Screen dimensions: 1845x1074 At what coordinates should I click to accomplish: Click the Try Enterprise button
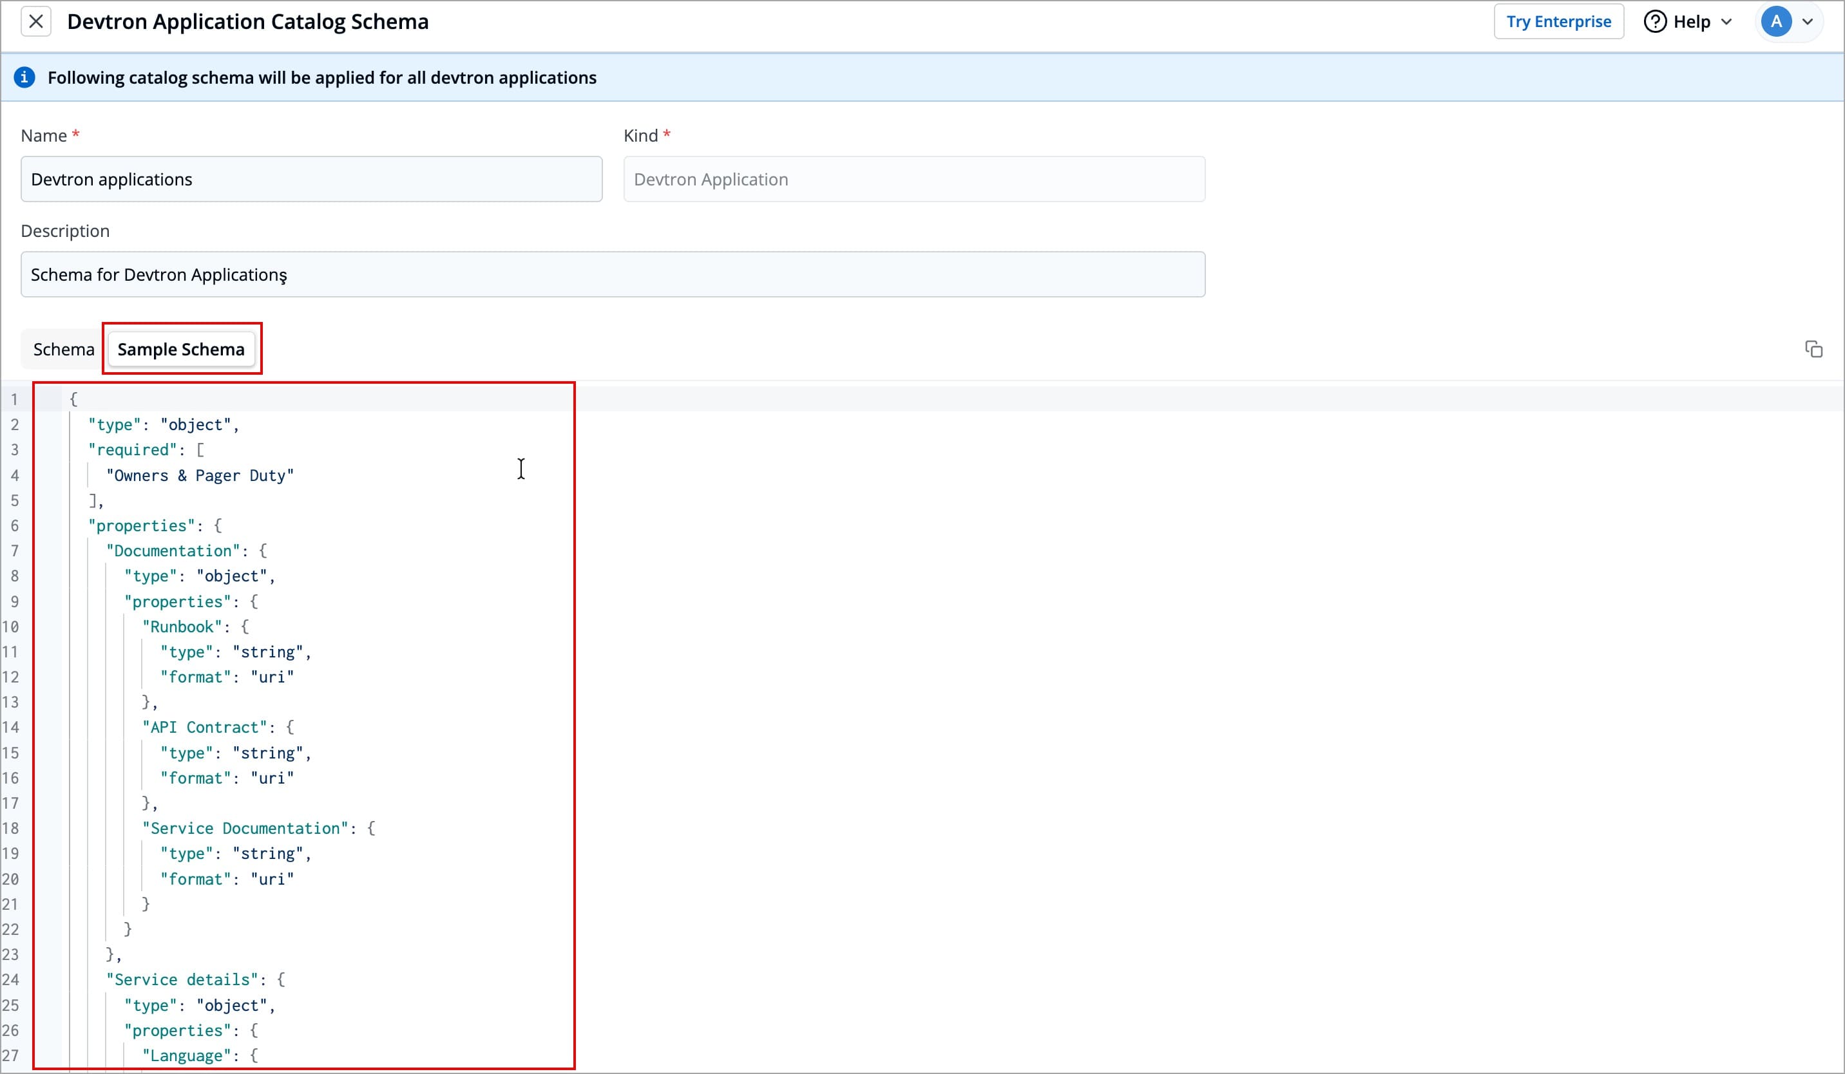1559,21
